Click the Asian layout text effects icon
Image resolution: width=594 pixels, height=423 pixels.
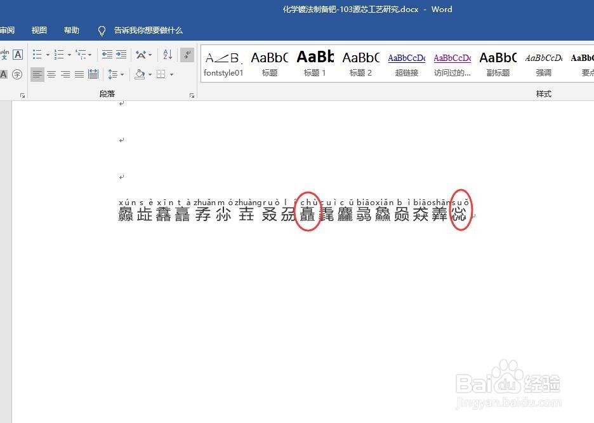[x=140, y=55]
